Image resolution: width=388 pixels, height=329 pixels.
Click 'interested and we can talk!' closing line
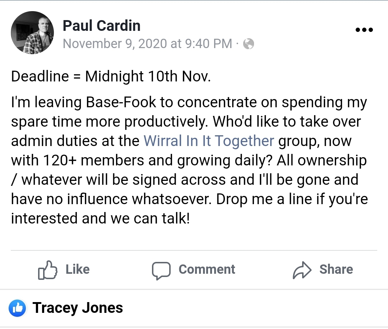(x=100, y=218)
